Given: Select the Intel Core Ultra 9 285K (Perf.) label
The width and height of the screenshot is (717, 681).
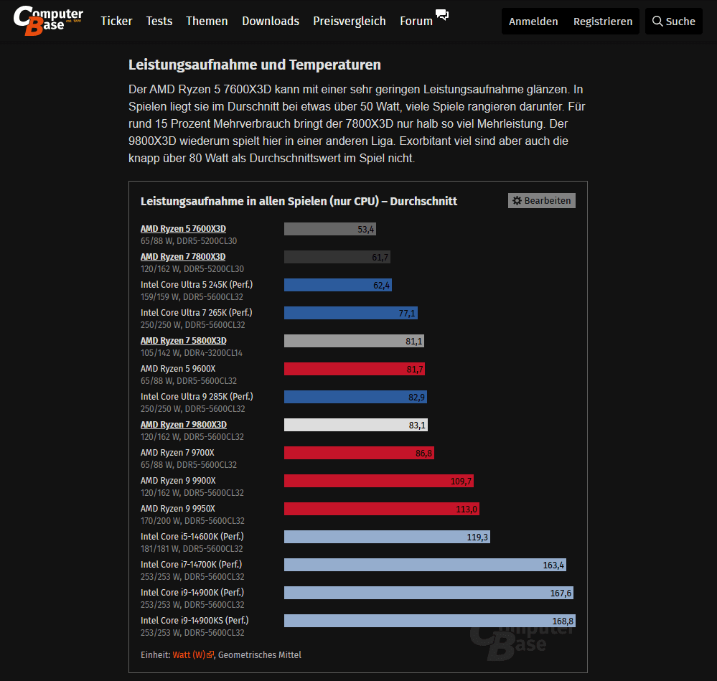Looking at the screenshot, I should point(197,397).
